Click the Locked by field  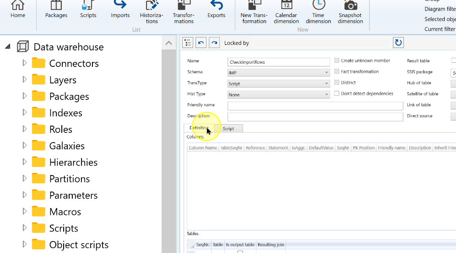pyautogui.click(x=322, y=43)
